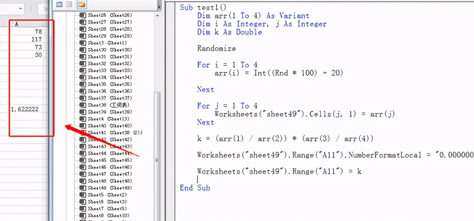474x221 pixels.
Task: Select Sheet40 in the project tree
Action: click(106, 126)
